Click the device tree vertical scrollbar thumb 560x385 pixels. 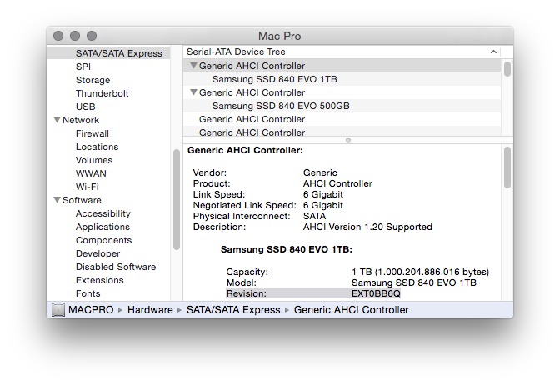click(507, 68)
